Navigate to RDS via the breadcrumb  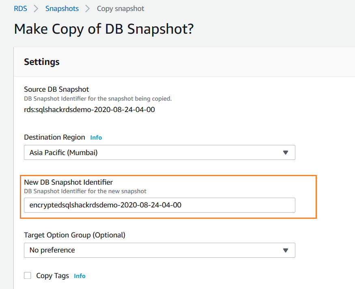point(20,8)
